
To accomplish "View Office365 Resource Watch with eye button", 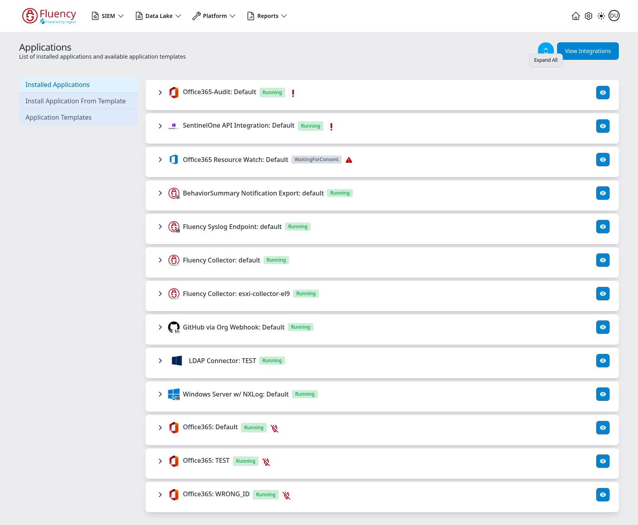I will 603,160.
